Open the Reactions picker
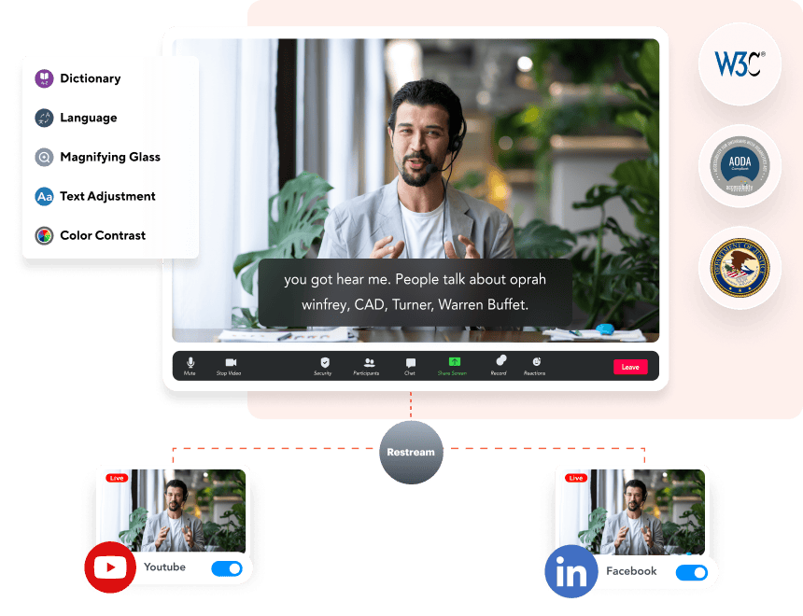 535,366
